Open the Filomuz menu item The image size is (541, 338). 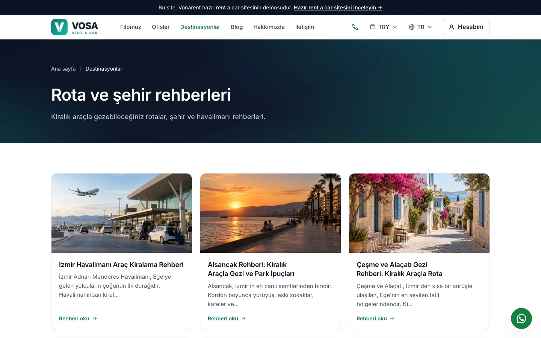(131, 27)
